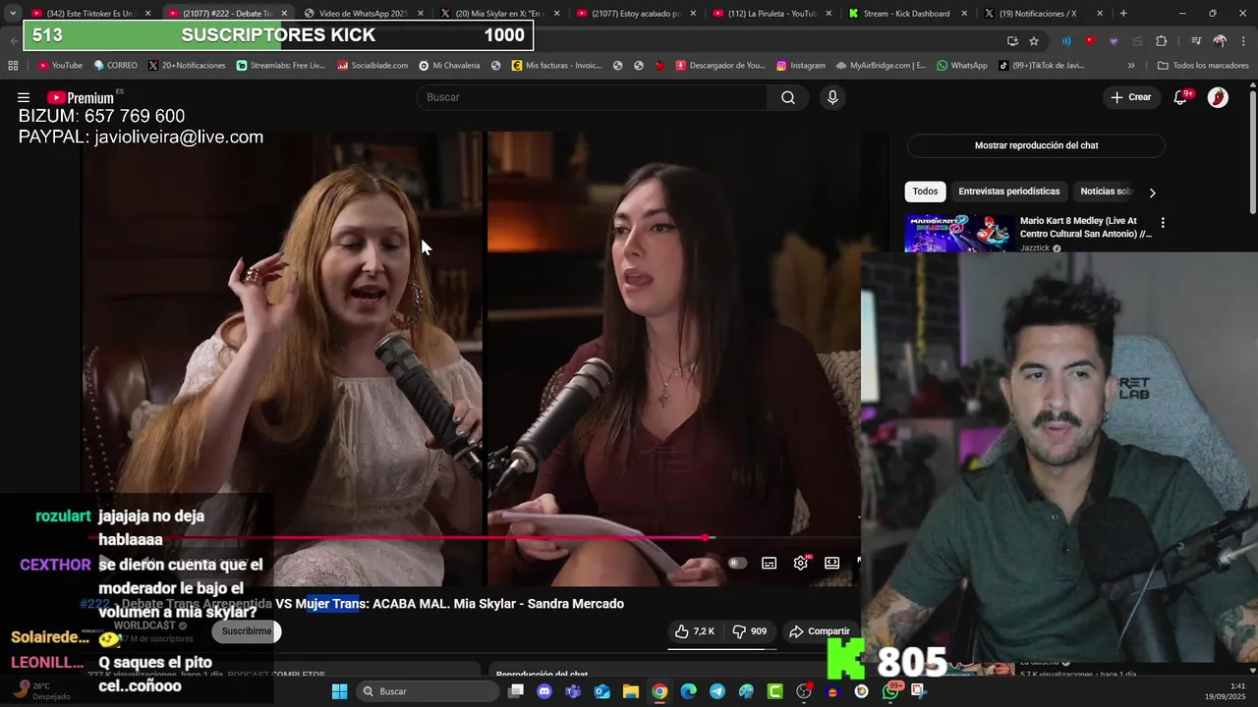Open MyAirBridge.com bookmark

[882, 66]
